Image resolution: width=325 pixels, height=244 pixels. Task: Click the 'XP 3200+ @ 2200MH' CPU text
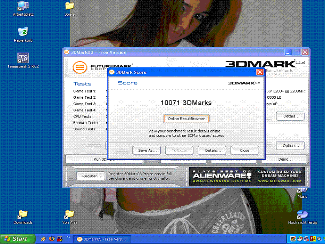click(x=286, y=91)
